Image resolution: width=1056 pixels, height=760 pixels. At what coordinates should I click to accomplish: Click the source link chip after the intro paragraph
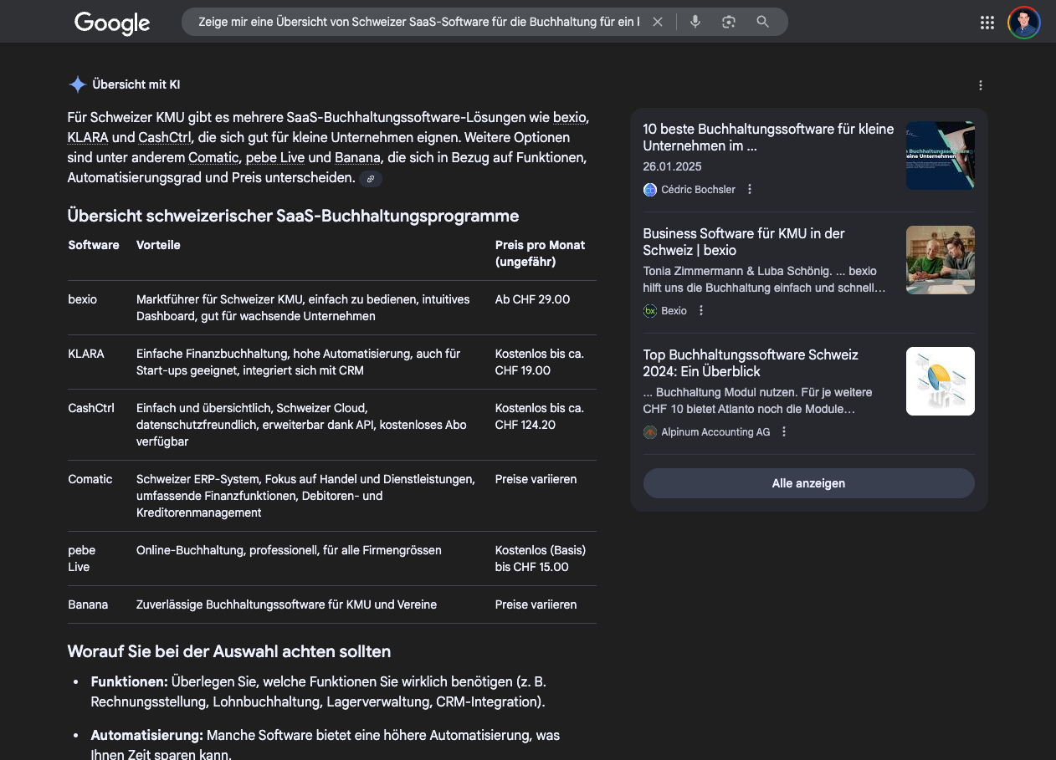click(371, 179)
